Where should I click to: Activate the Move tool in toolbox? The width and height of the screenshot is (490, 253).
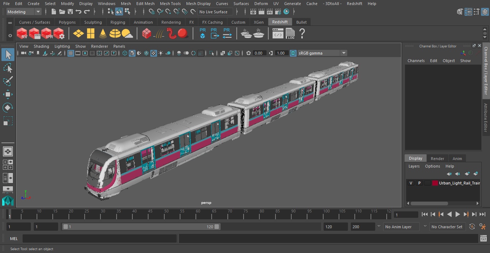coord(8,94)
